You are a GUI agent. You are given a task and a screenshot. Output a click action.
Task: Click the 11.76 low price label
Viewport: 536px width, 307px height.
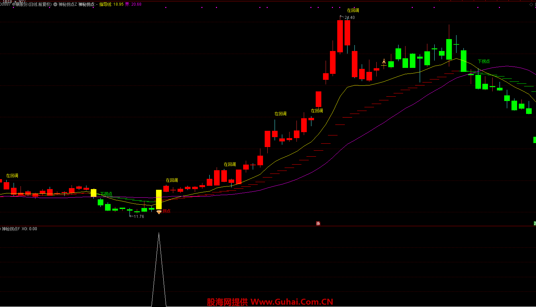pyautogui.click(x=139, y=217)
